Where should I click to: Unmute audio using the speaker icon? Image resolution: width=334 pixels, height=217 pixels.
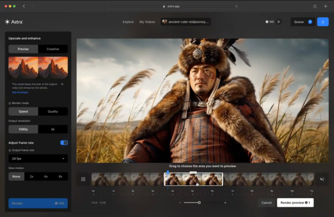tap(322, 179)
